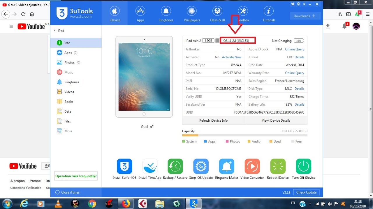This screenshot has width=373, height=209.
Task: Open Data in the sidebar
Action: pyautogui.click(x=76, y=111)
